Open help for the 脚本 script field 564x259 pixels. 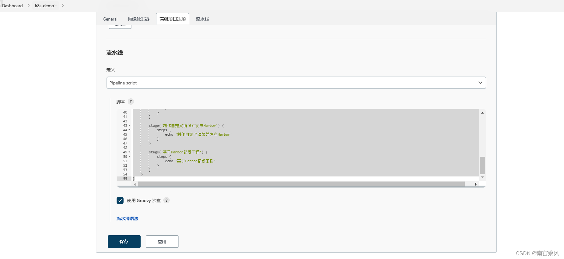coord(131,102)
